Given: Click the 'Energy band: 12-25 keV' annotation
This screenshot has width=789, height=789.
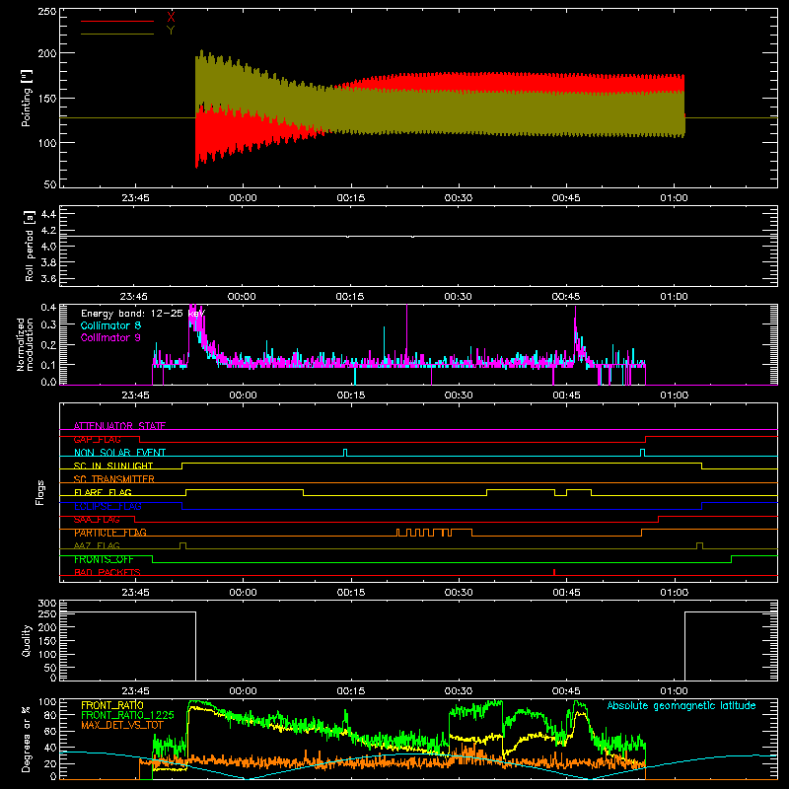Looking at the screenshot, I should [x=143, y=314].
